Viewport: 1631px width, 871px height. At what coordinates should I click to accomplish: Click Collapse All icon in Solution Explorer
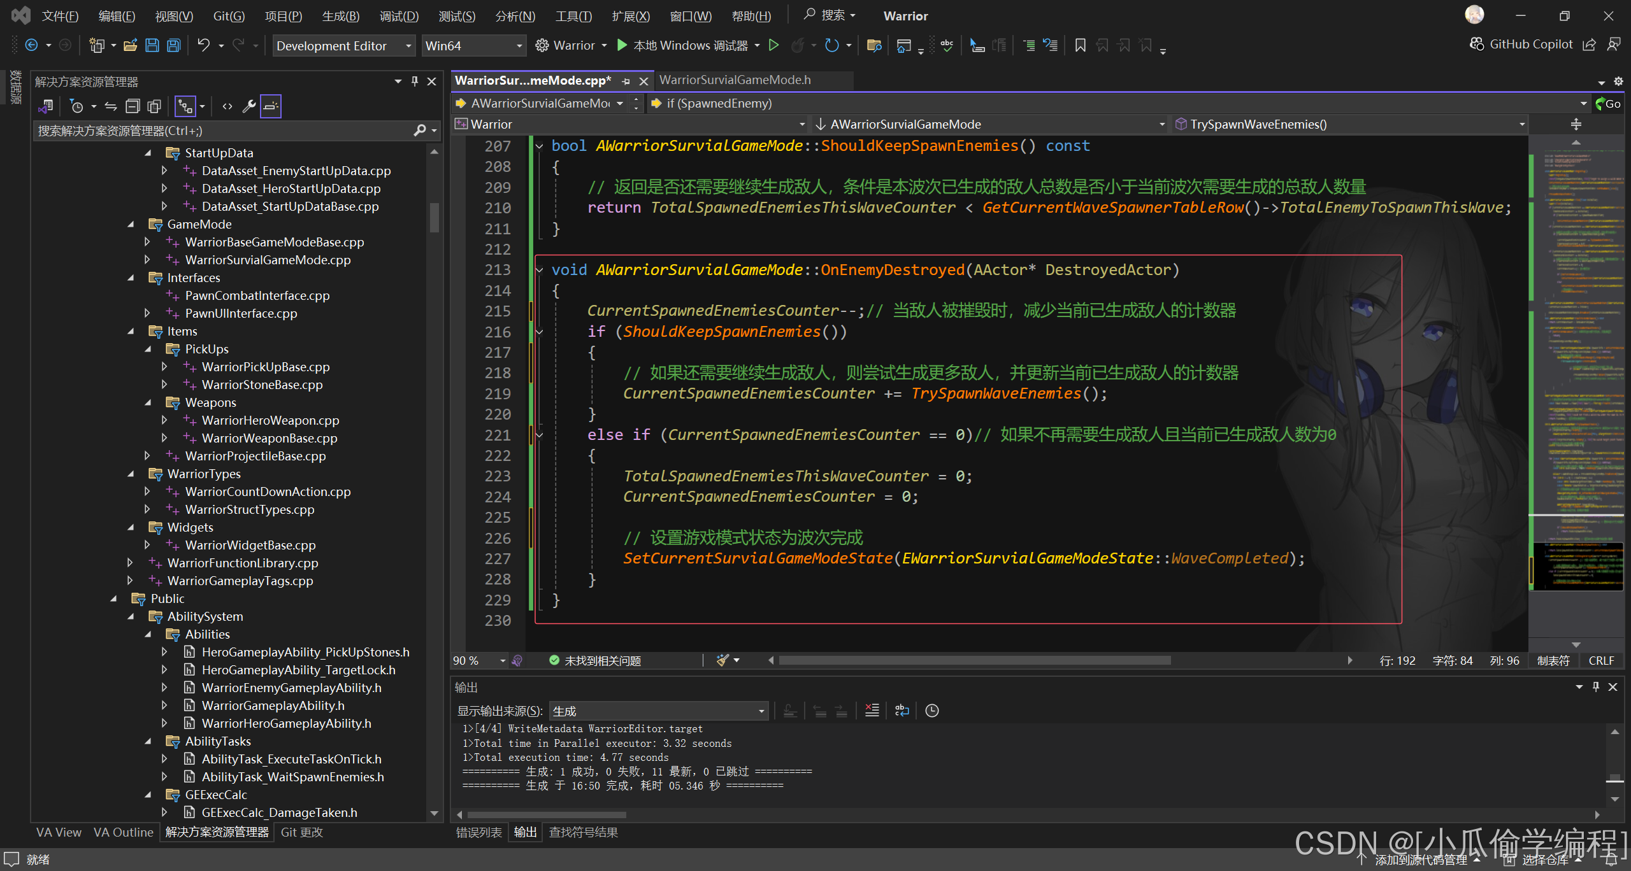133,106
